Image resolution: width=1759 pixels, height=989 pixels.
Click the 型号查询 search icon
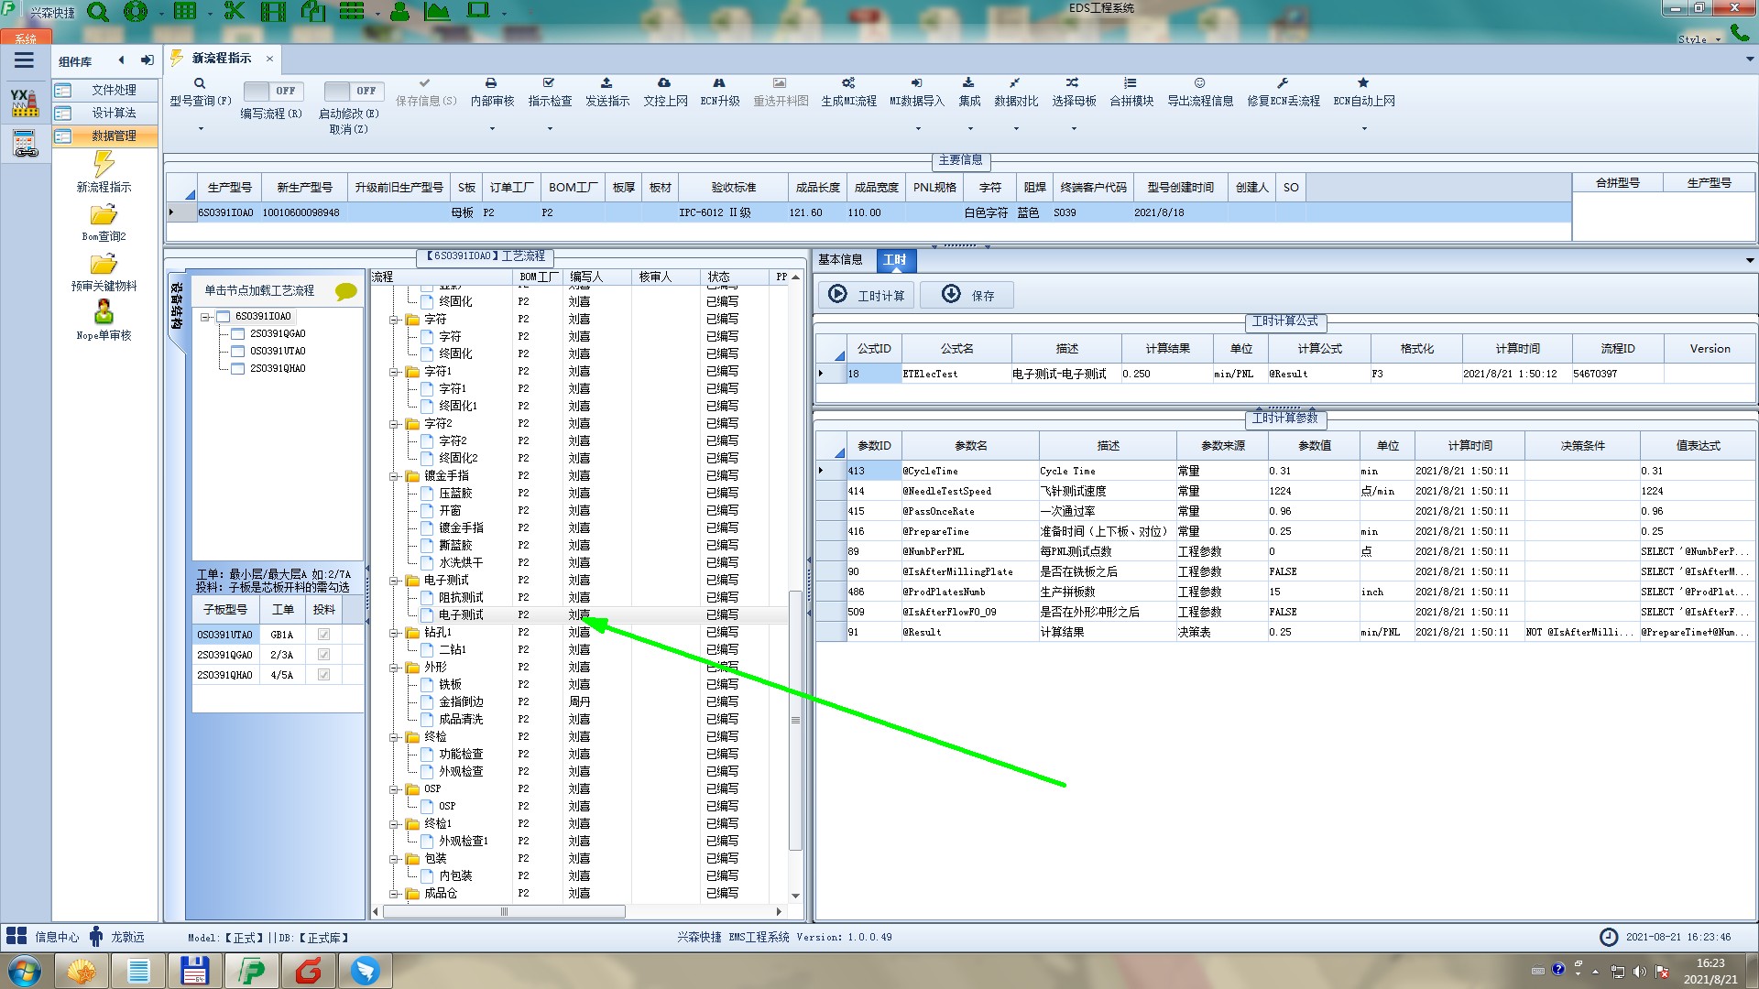point(200,83)
